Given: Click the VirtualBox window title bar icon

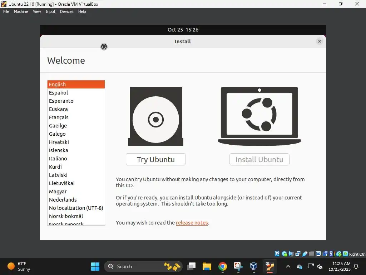Looking at the screenshot, I should coord(4,4).
